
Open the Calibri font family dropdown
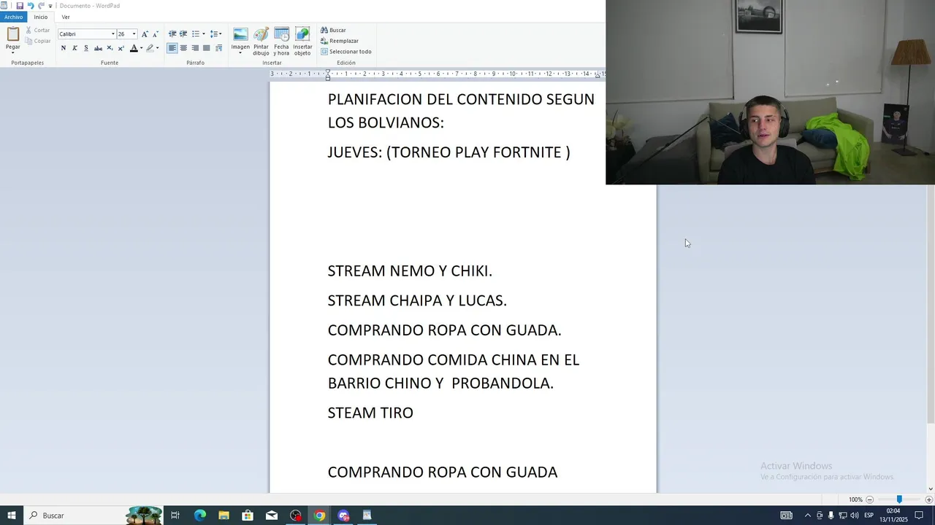tap(112, 34)
